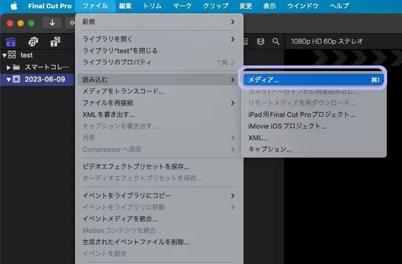Open the Apple menu
The image size is (402, 264).
14,6
